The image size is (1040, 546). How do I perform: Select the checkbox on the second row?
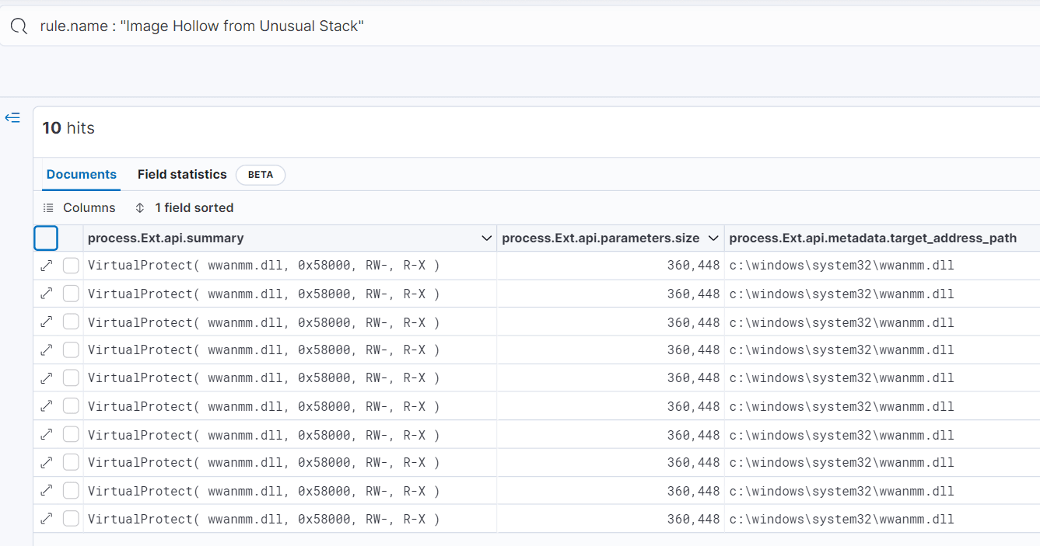[71, 294]
